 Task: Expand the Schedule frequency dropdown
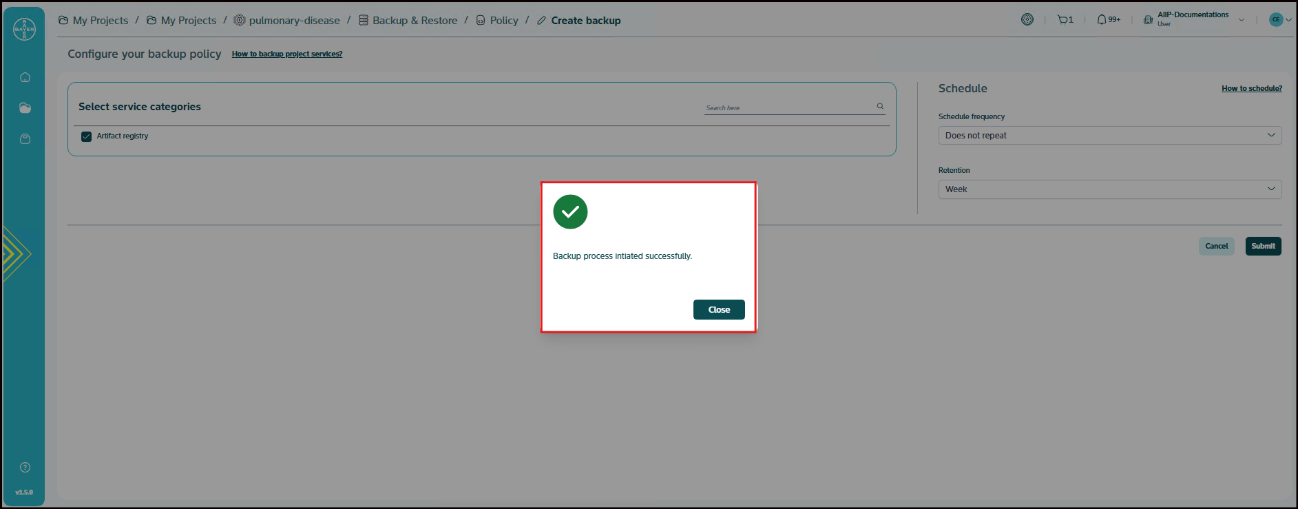1109,136
